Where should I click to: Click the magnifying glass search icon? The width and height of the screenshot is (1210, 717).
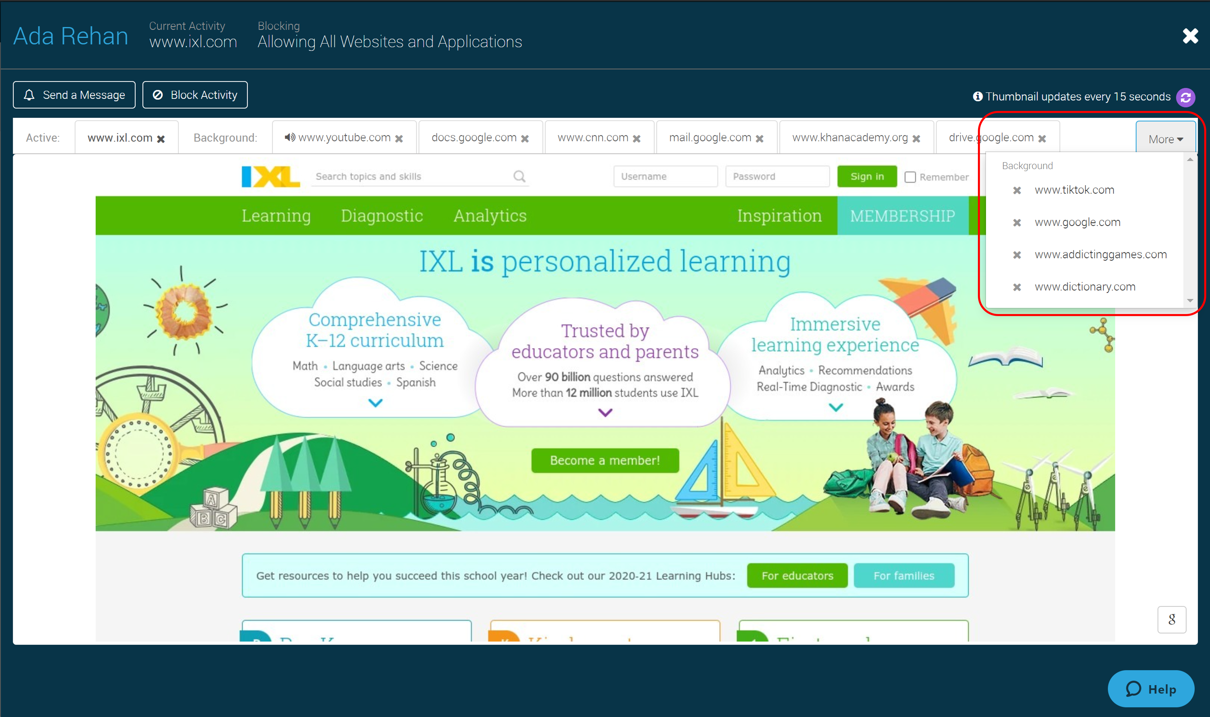[x=520, y=176]
